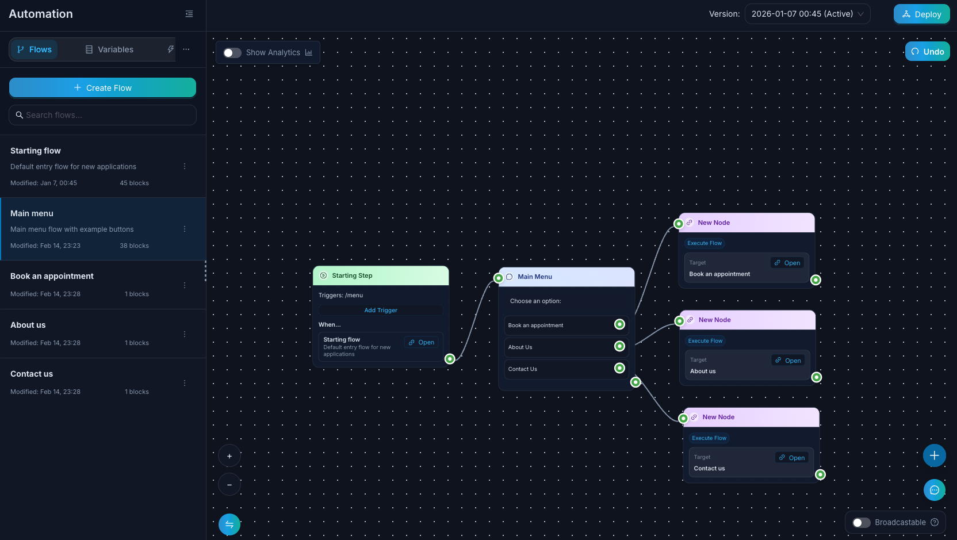Open the kebab menu for Book an appointment flow
Image resolution: width=957 pixels, height=540 pixels.
184,285
